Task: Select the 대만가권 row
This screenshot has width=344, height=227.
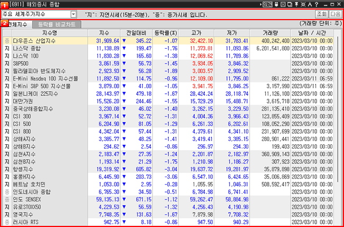Action: 168,101
